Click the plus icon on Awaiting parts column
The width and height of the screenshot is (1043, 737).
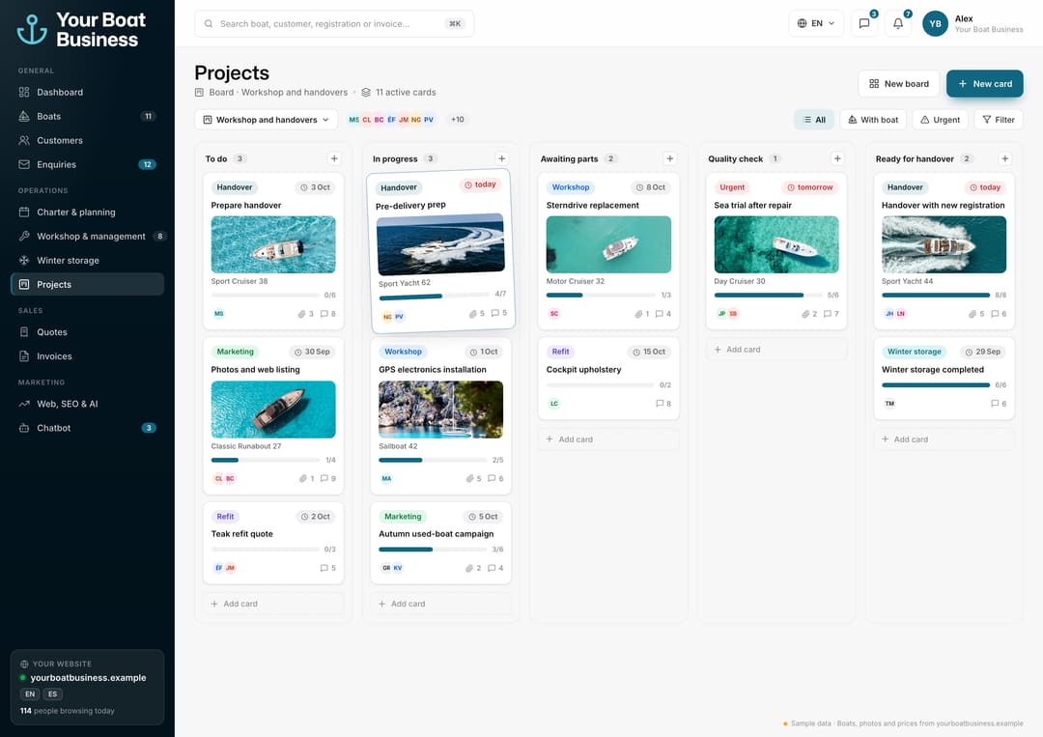pos(670,158)
